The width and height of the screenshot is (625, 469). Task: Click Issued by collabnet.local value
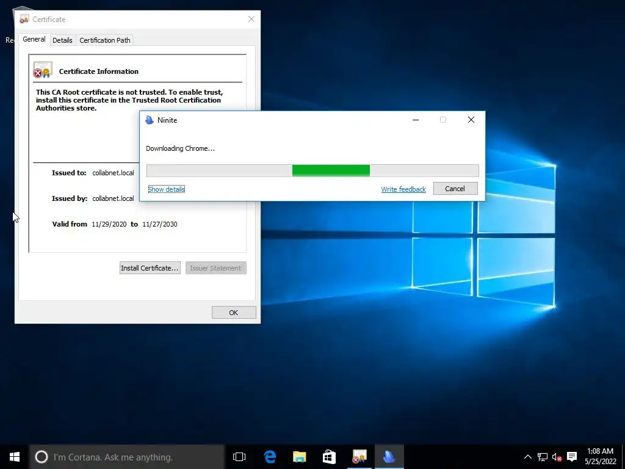pos(113,198)
